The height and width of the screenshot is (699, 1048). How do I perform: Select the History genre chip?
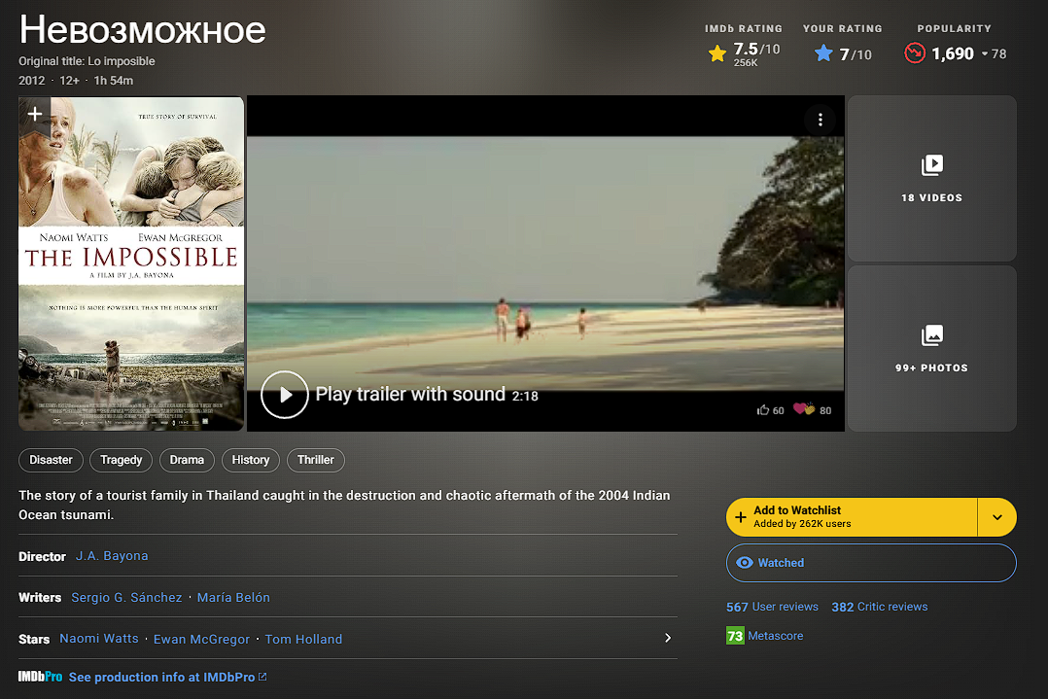251,460
